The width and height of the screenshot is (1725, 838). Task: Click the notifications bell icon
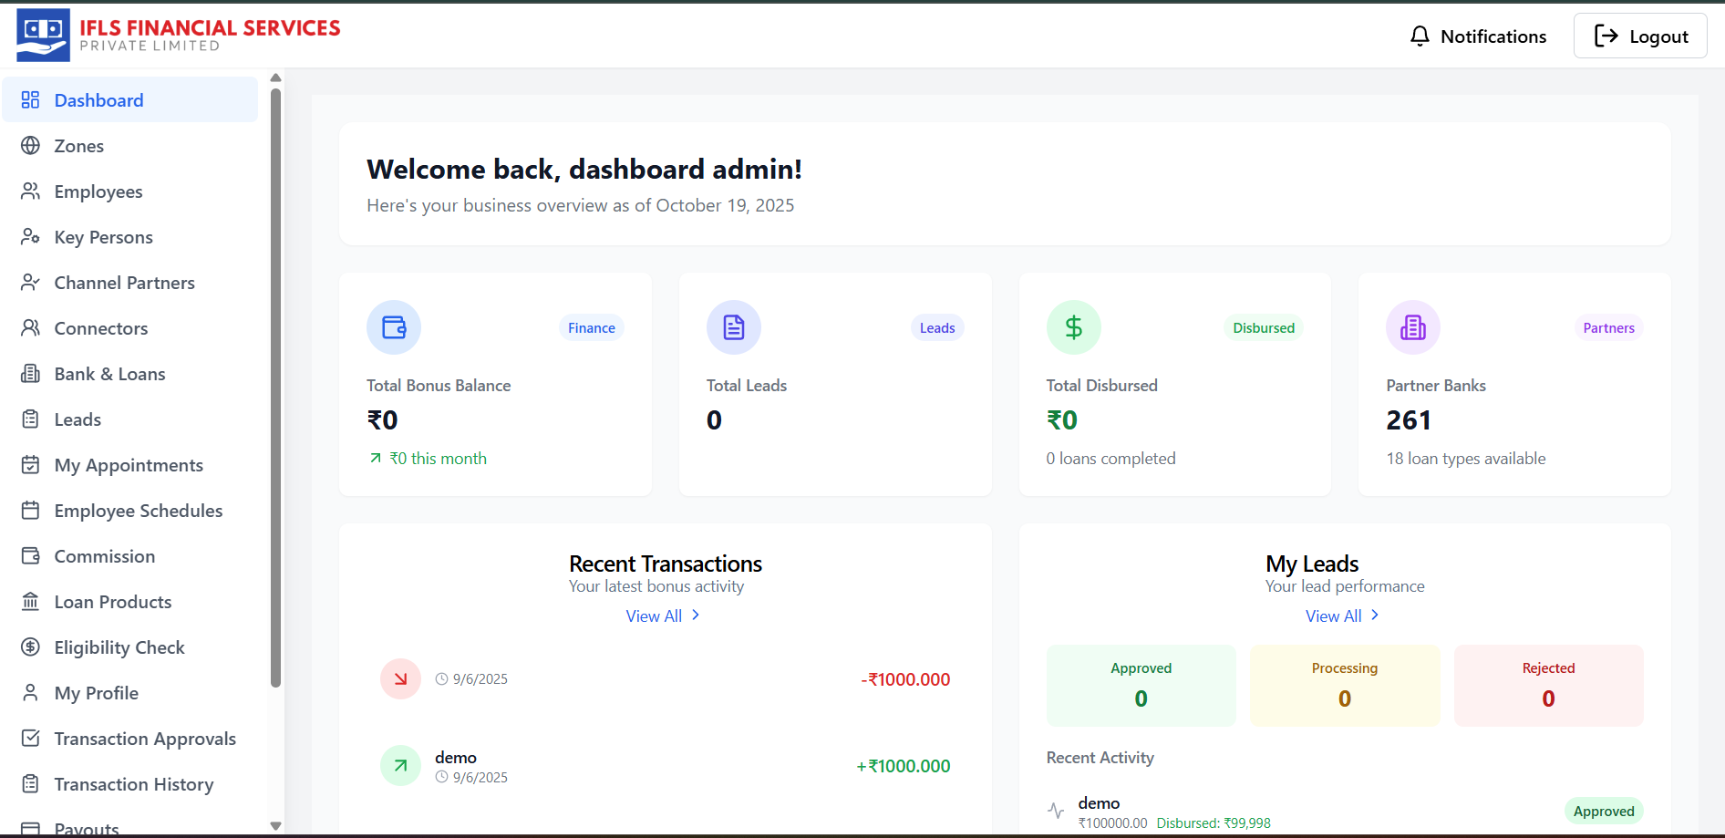click(1420, 36)
